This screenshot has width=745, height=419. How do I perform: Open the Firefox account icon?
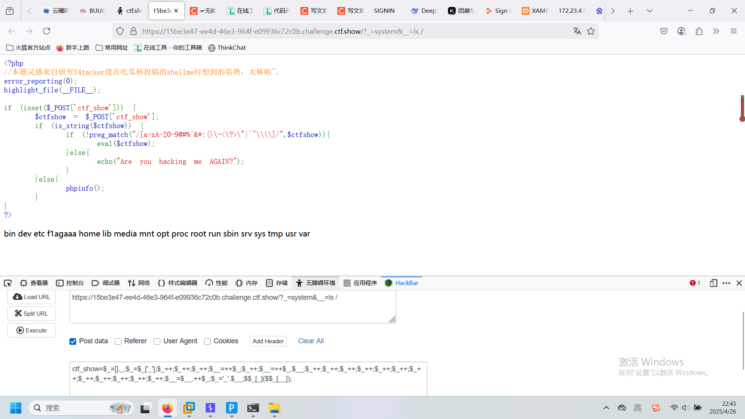(x=681, y=31)
